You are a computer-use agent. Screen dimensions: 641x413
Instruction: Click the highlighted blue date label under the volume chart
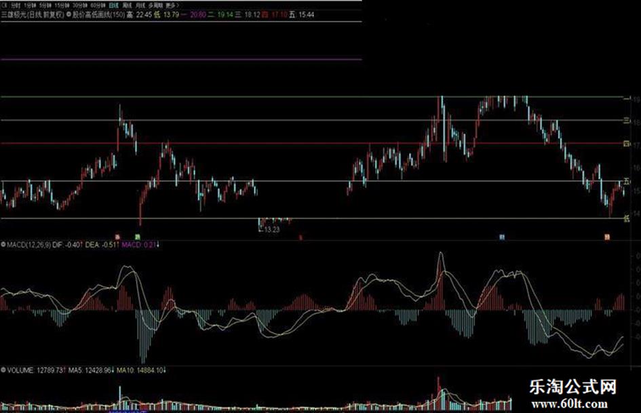point(128,410)
